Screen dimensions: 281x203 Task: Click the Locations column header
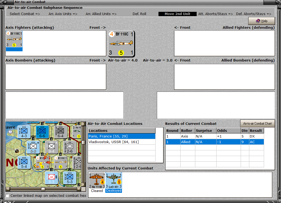click(122, 130)
